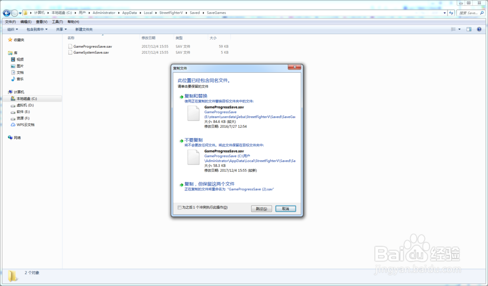Click the green arrow beside 复制和替换
Screen dimensions: 488x286
click(x=181, y=97)
